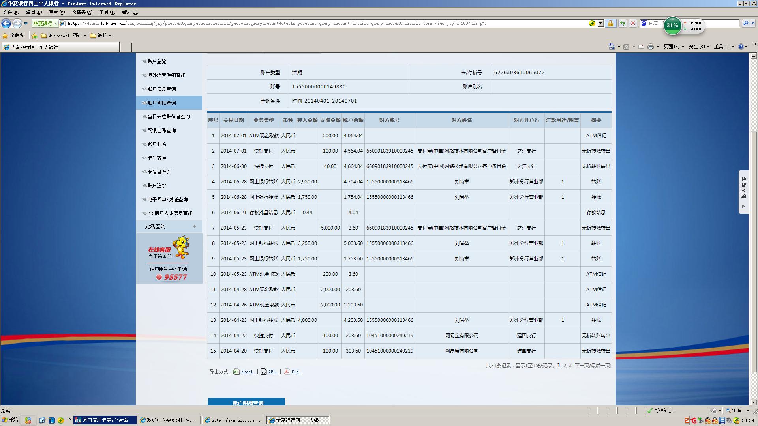This screenshot has width=758, height=426.
Task: Export records using the PDF icon
Action: (x=287, y=372)
